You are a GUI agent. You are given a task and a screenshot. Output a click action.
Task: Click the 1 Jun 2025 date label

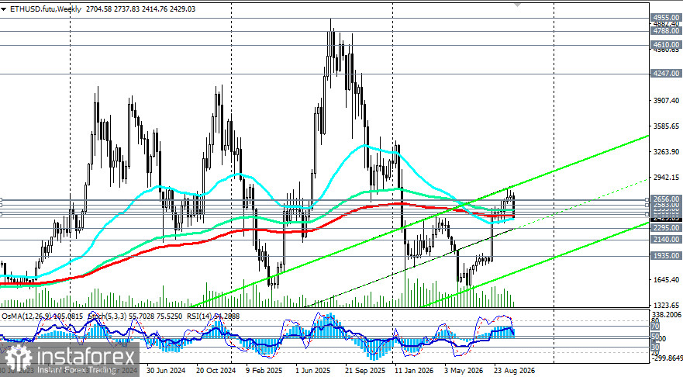pyautogui.click(x=314, y=371)
